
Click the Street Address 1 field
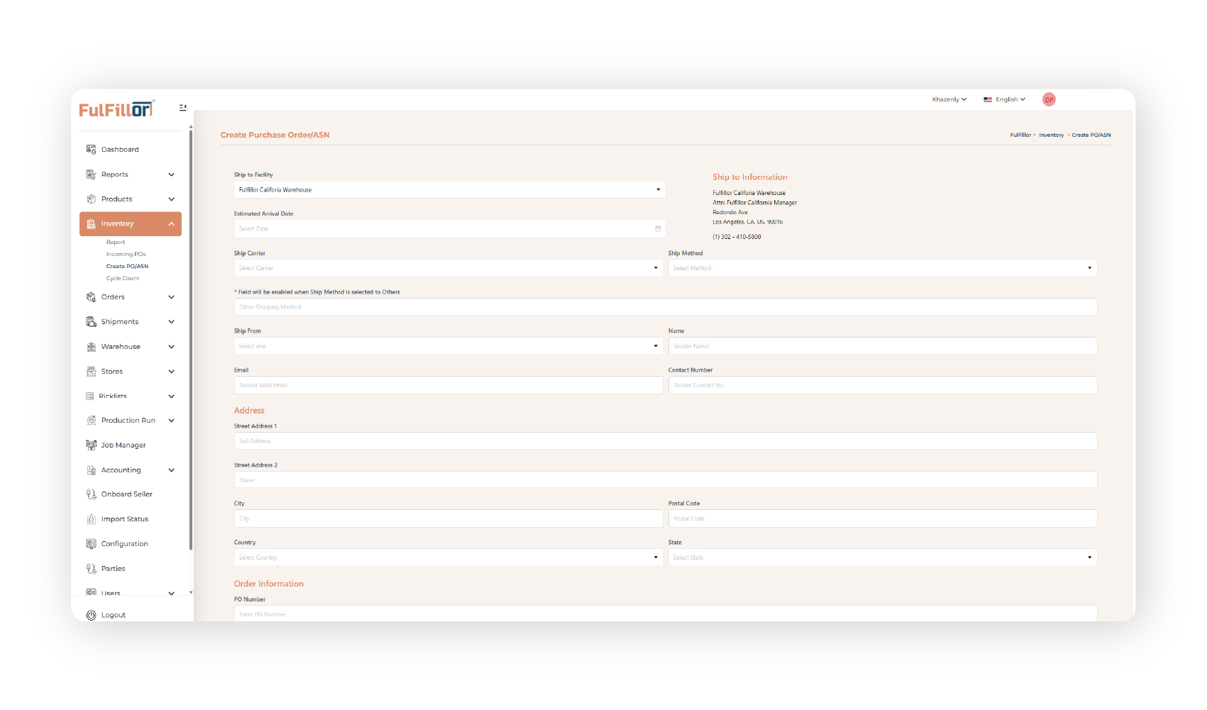click(x=666, y=441)
